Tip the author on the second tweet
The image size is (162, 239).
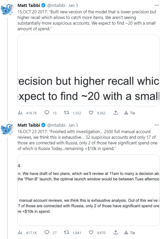130,233
